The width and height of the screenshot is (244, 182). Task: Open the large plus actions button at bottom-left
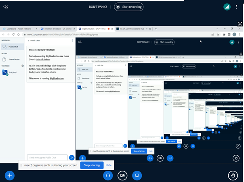(x=10, y=176)
